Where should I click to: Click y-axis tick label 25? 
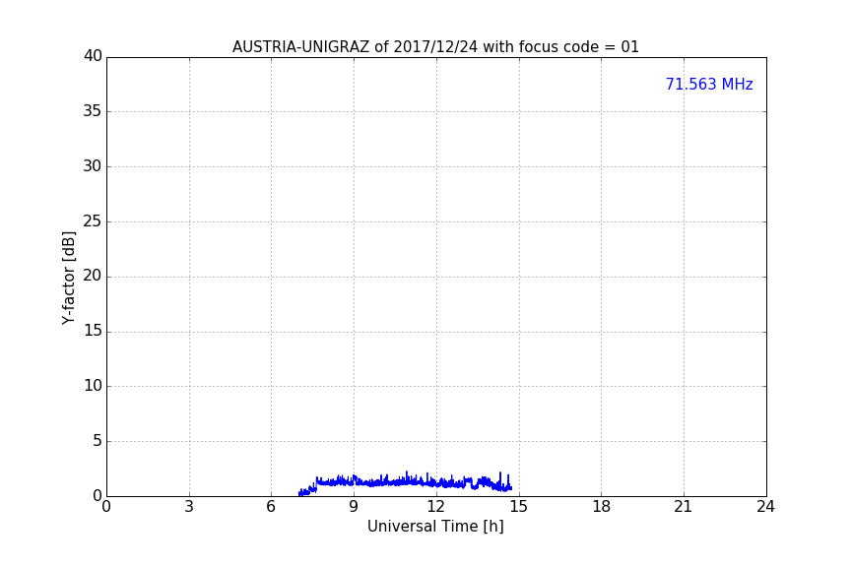click(93, 220)
